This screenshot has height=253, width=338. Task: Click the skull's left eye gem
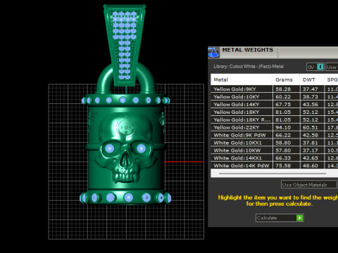110,148
